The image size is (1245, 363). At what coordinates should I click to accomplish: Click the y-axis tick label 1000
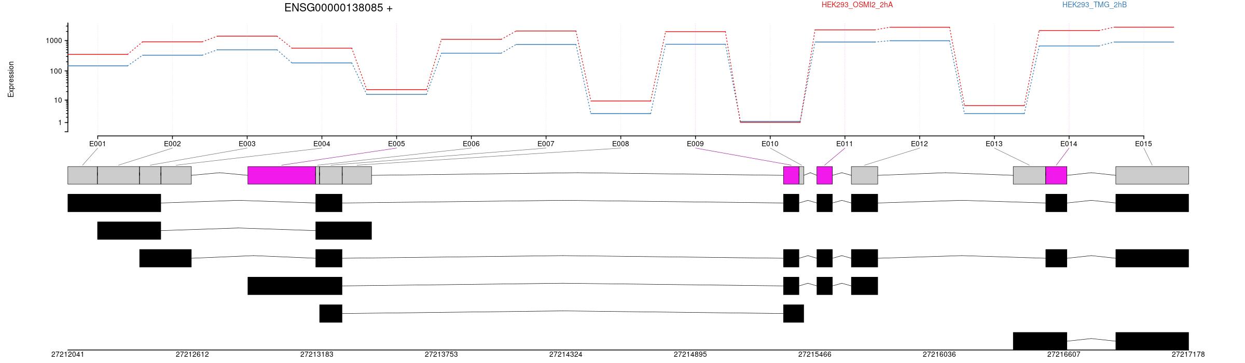point(53,41)
